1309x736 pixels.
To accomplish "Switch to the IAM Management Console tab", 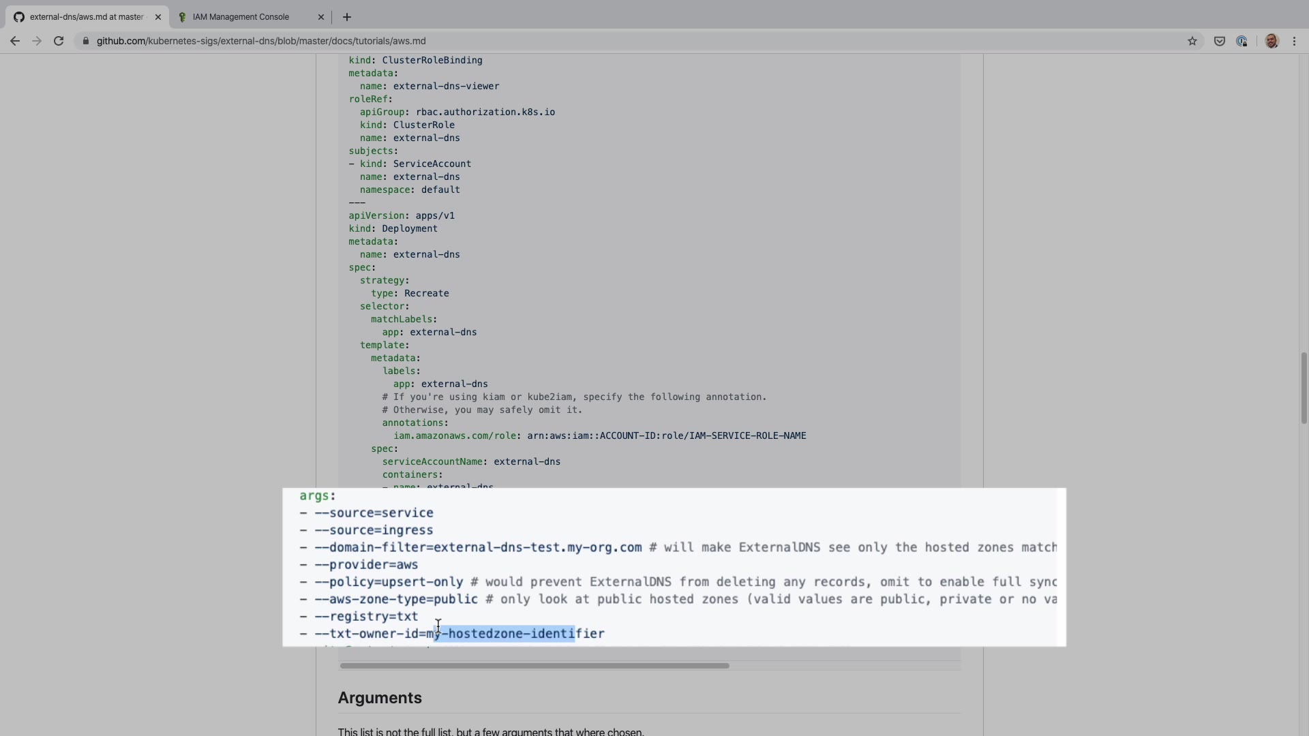I will [x=241, y=17].
